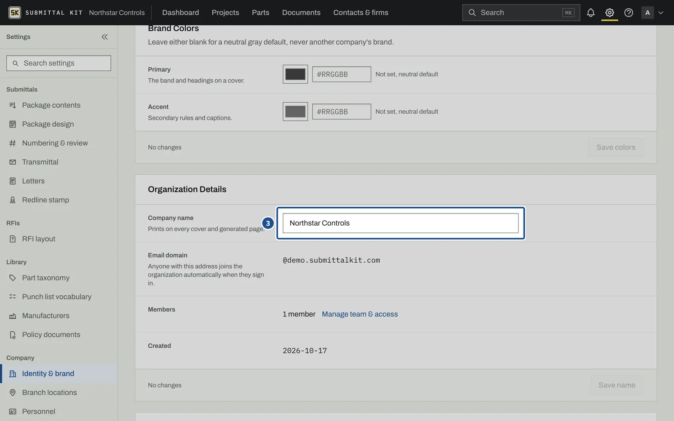Click the email domain @demo.submittalkit.com text
Viewport: 674px width, 421px height.
332,260
